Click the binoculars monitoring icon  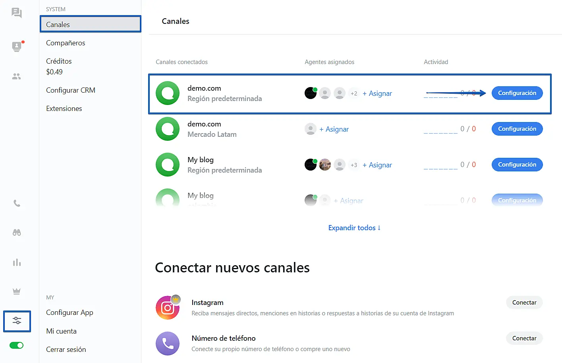click(17, 233)
